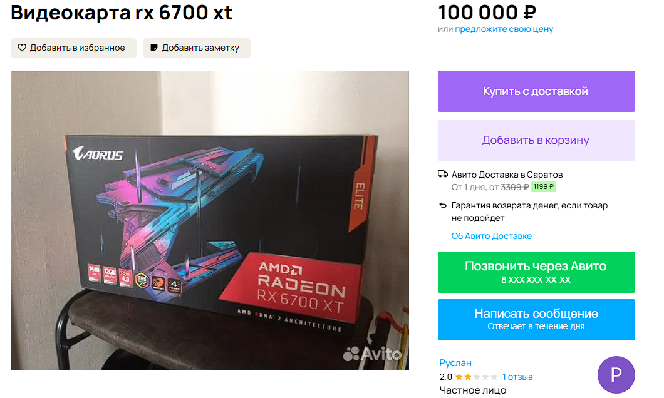The image size is (664, 398).
Task: Click the Видеокарта rx 6700 xt title
Action: pyautogui.click(x=122, y=13)
